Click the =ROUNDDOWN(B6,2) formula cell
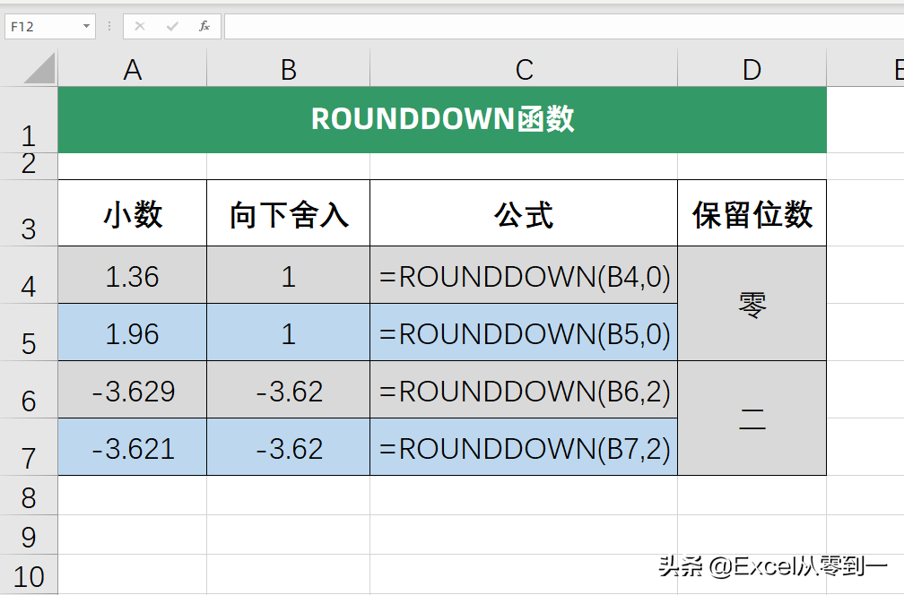Image resolution: width=904 pixels, height=595 pixels. 524,390
